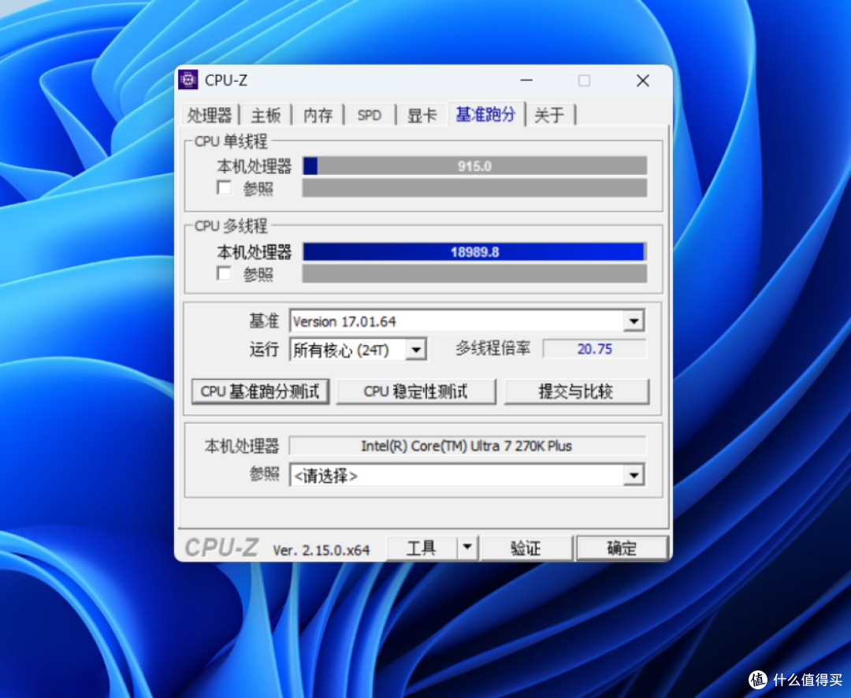Viewport: 851px width, 698px height.
Task: Click the 工具 button
Action: click(422, 548)
